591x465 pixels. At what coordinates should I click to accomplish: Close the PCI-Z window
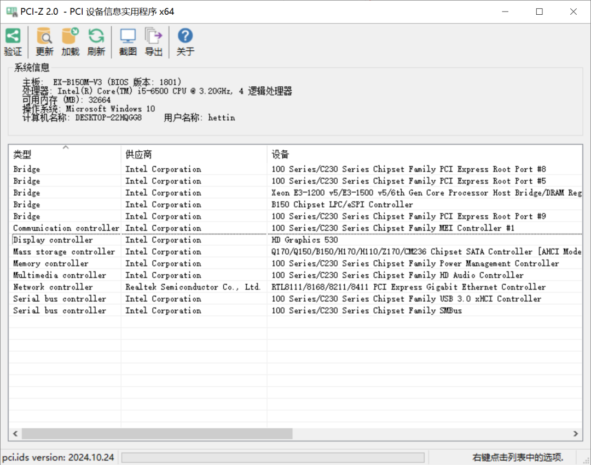pyautogui.click(x=573, y=11)
